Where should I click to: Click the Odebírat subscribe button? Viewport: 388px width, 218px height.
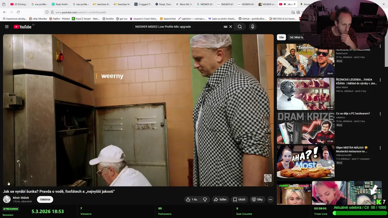point(45,200)
